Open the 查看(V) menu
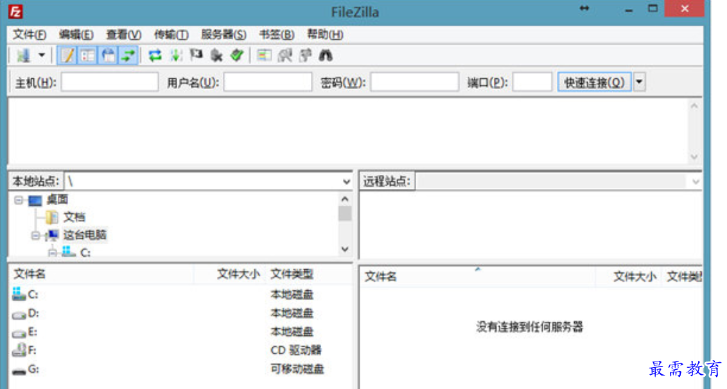 123,35
